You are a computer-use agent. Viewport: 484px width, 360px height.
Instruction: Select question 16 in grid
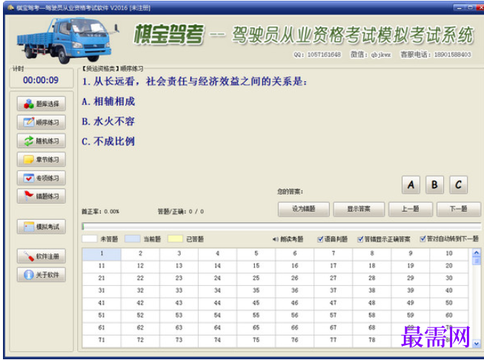click(294, 266)
